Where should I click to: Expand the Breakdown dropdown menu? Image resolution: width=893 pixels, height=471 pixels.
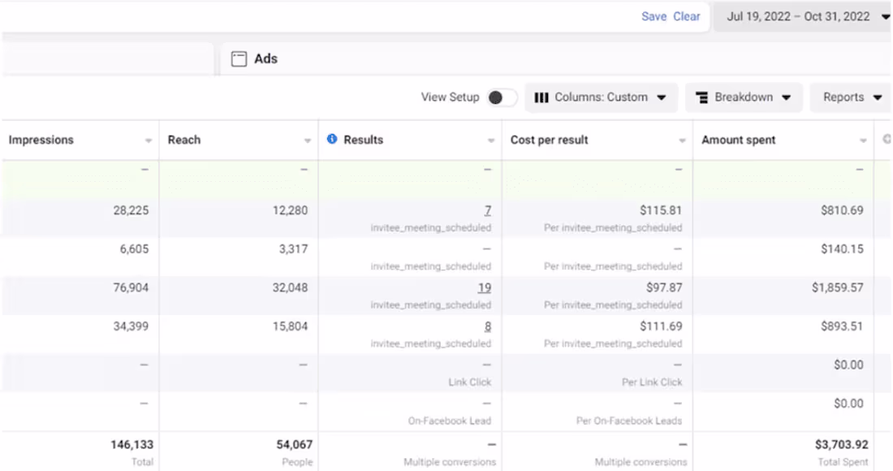pos(744,97)
